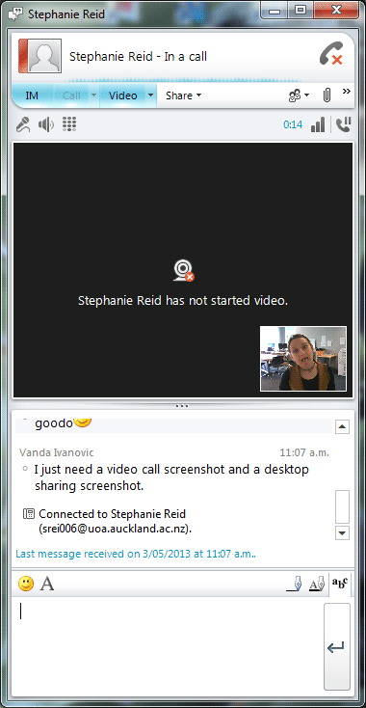Open the emoticon picker smiley
This screenshot has width=366, height=708.
[26, 584]
